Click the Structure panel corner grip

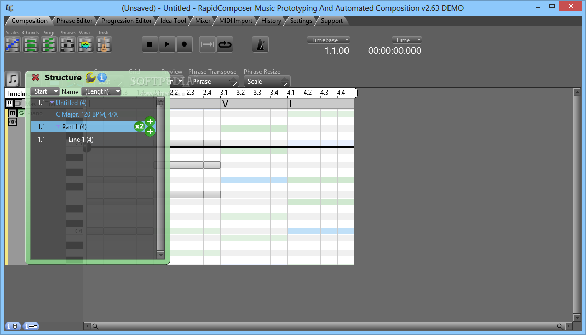(167, 262)
